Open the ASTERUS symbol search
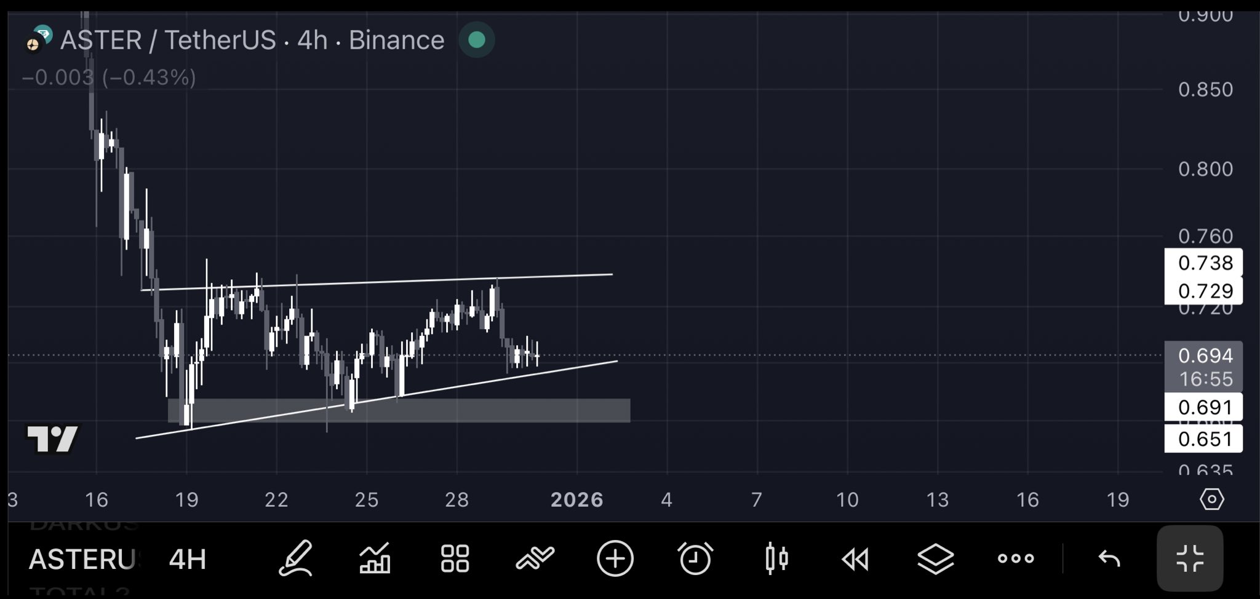 point(82,558)
